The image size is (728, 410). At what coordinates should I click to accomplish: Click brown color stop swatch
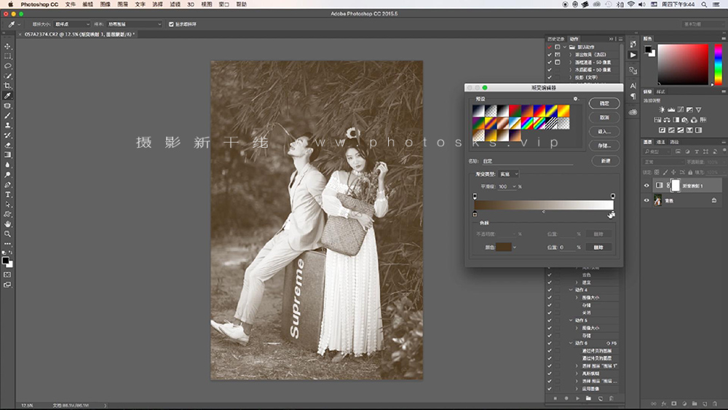point(503,248)
